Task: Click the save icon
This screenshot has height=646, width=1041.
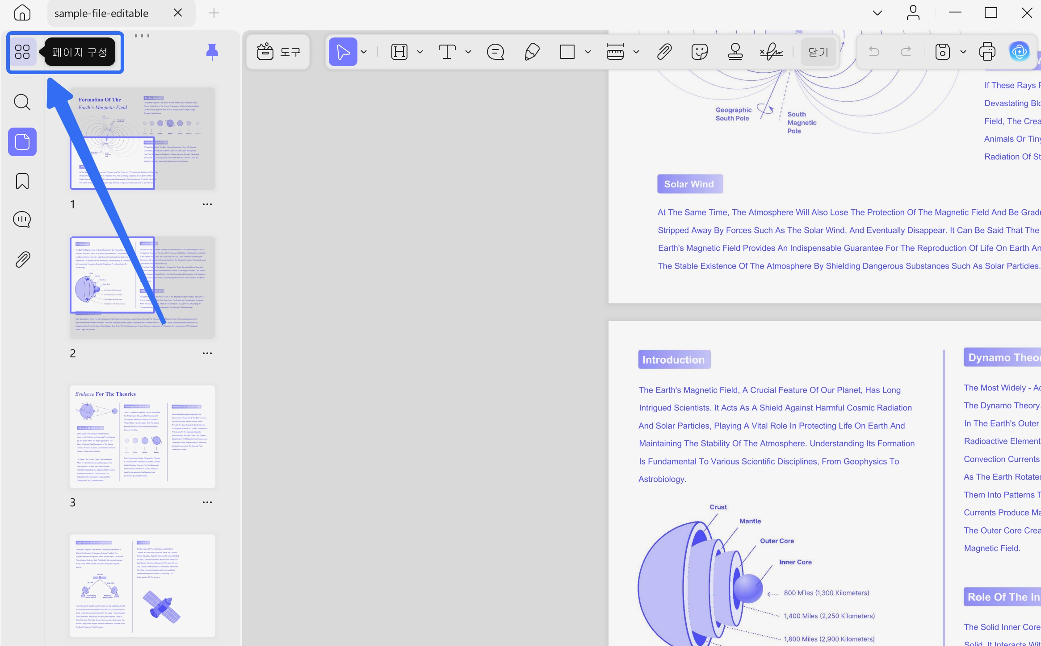Action: point(942,52)
